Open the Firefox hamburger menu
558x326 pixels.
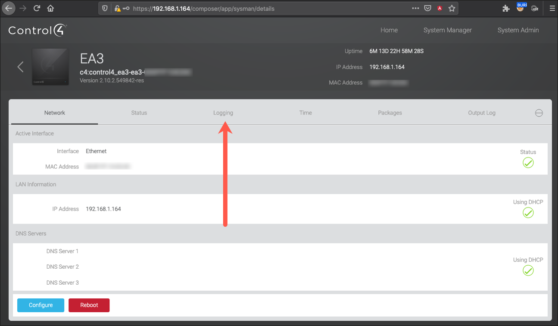pyautogui.click(x=552, y=8)
